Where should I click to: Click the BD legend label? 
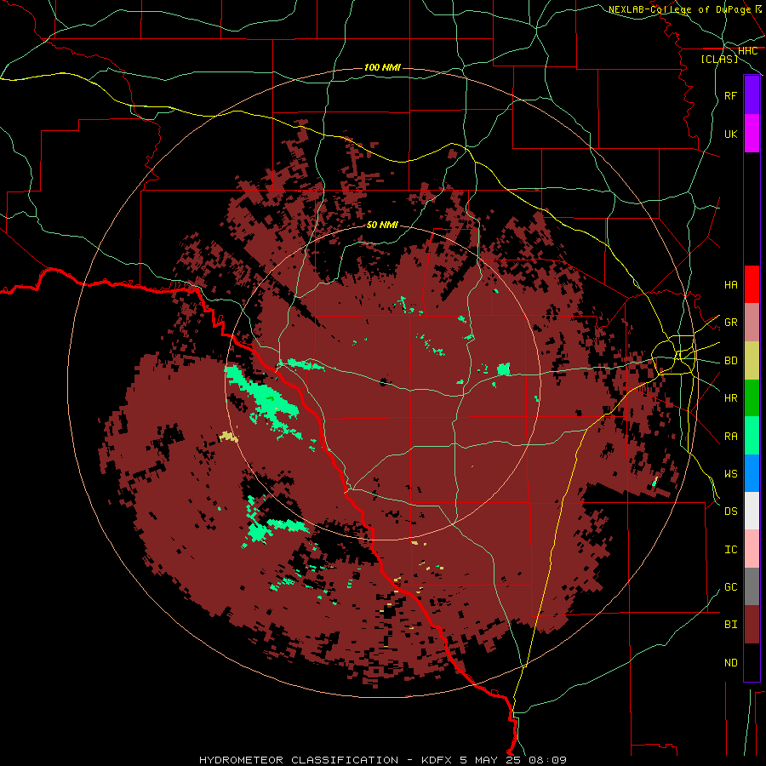click(x=730, y=361)
